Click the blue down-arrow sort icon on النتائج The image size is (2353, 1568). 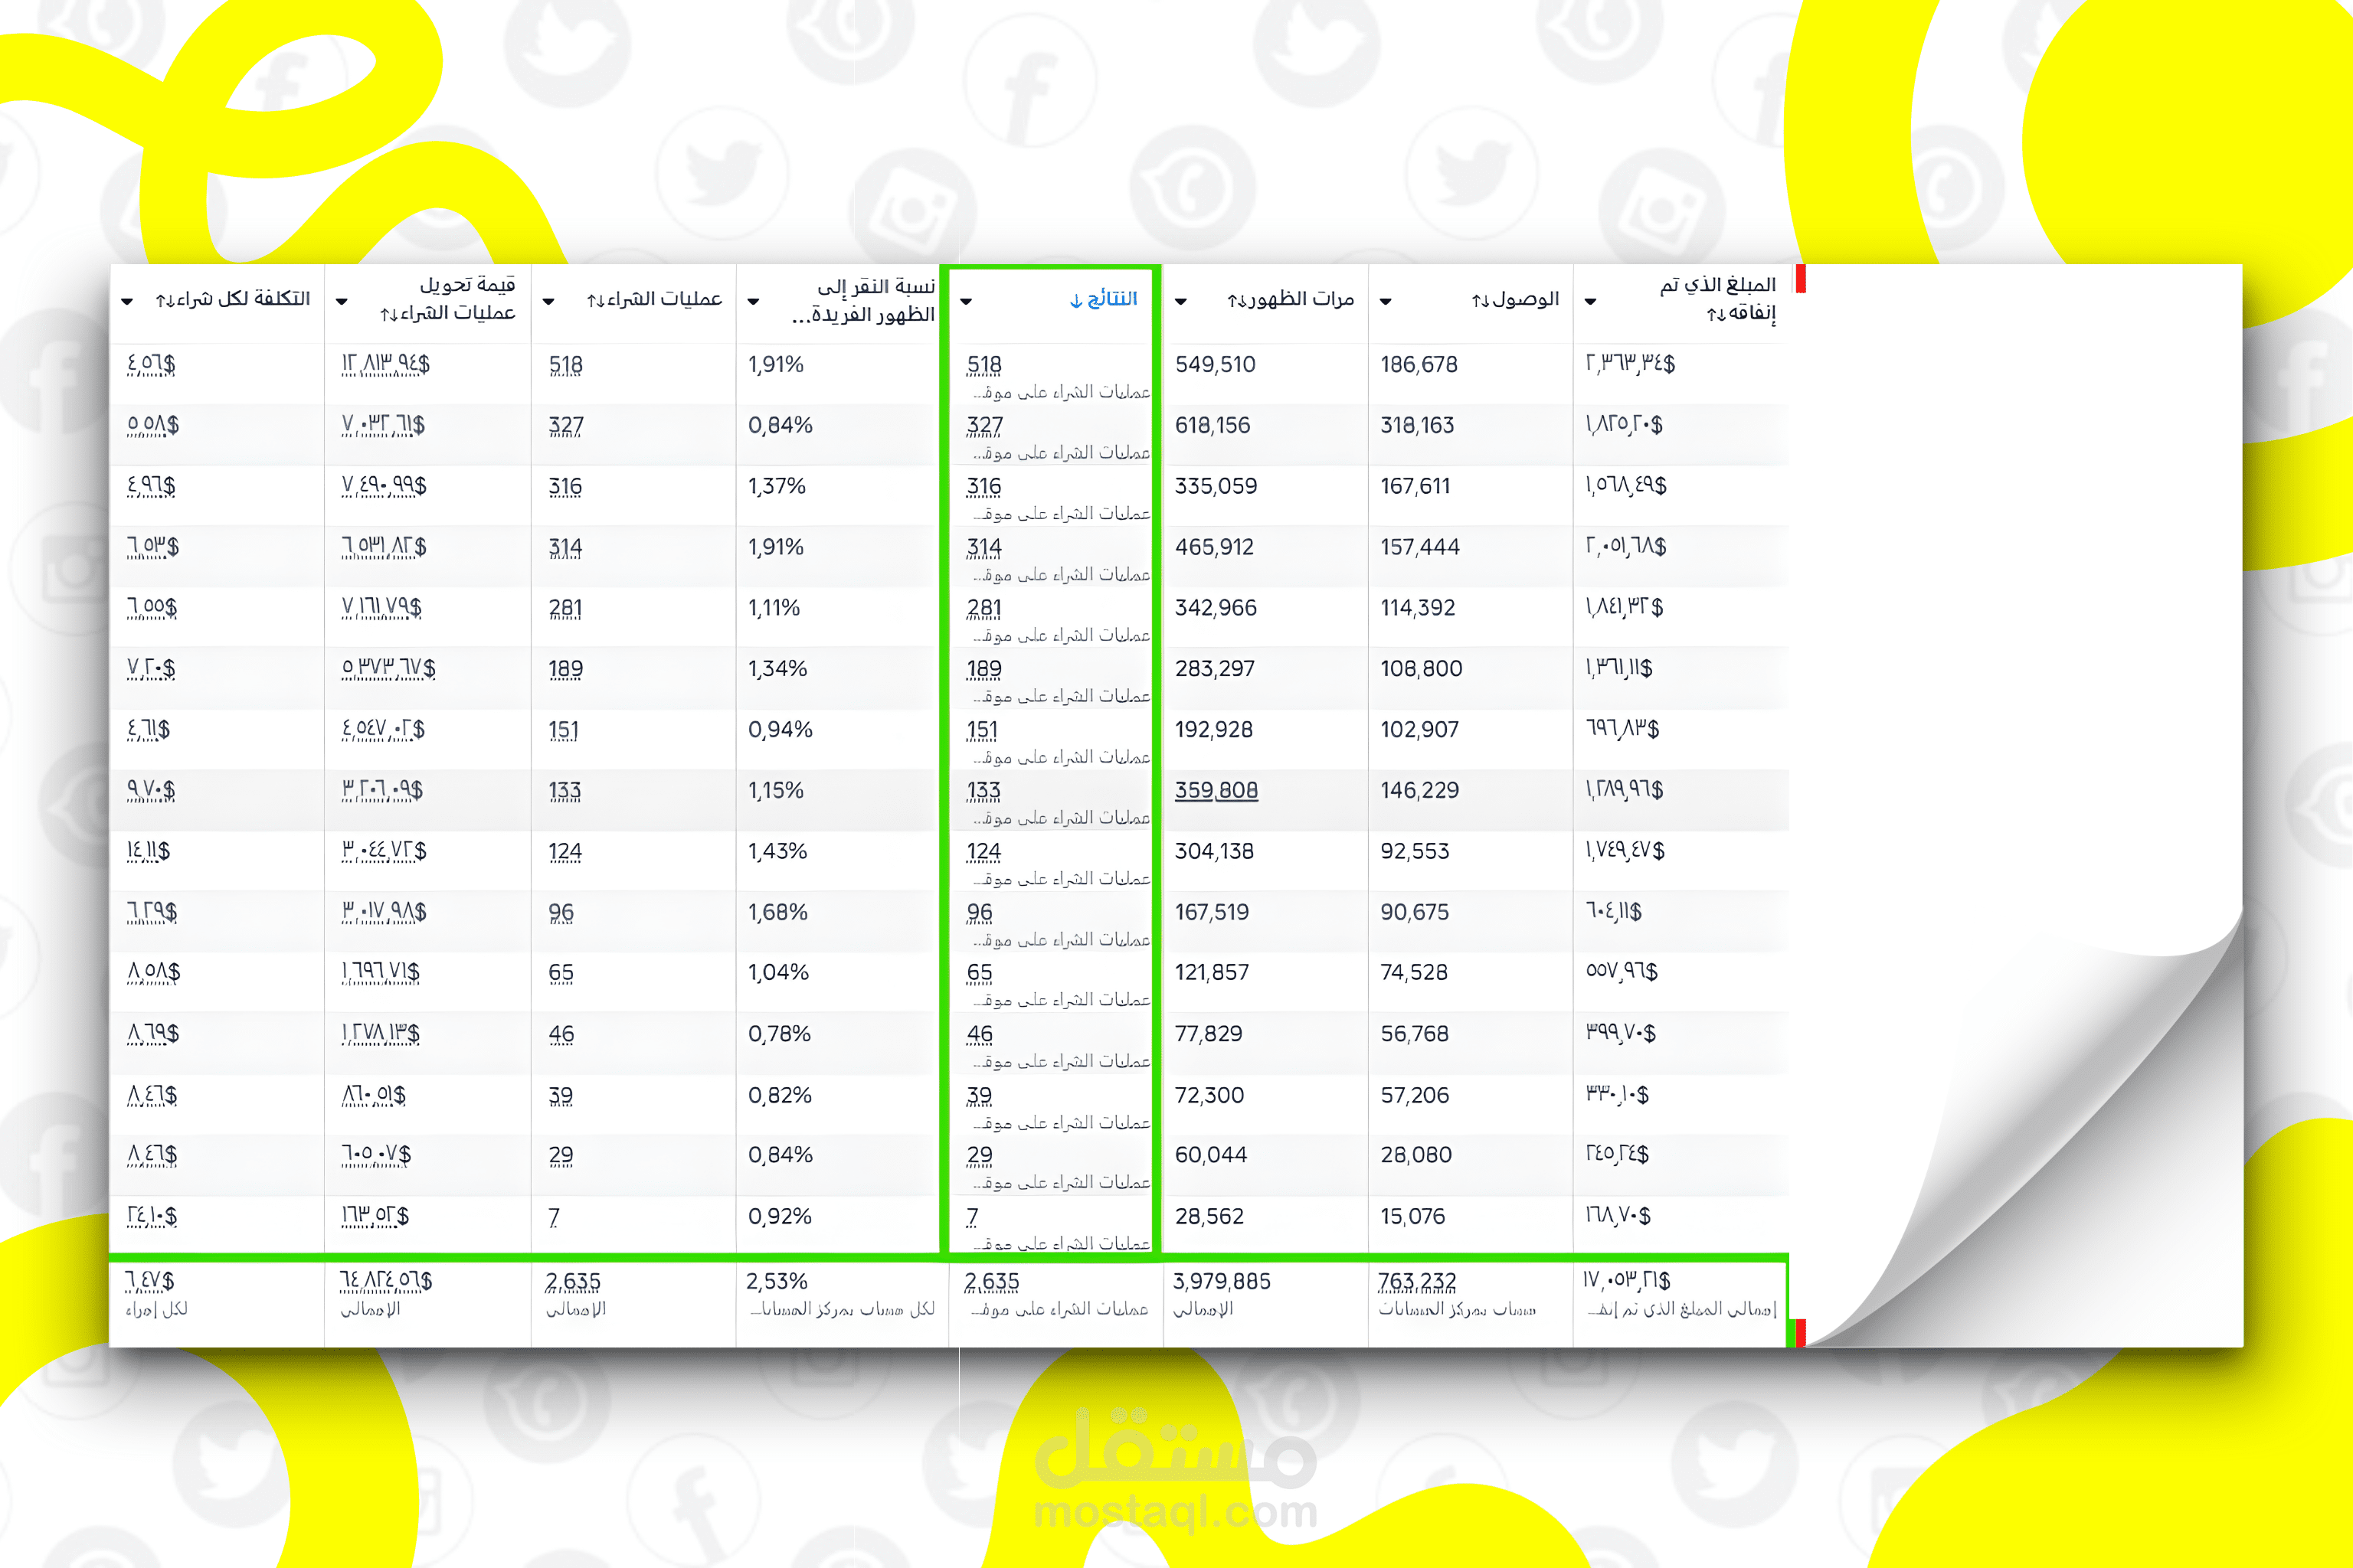coord(1075,300)
